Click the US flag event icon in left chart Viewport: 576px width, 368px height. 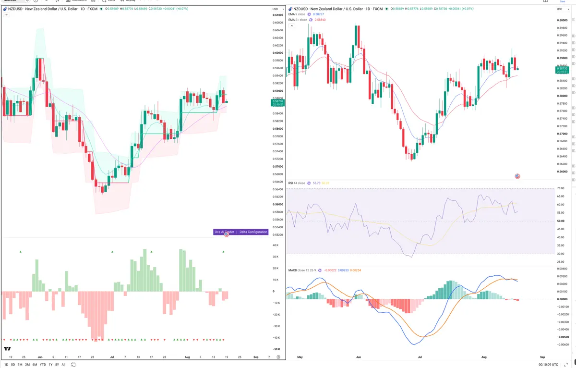(x=227, y=235)
